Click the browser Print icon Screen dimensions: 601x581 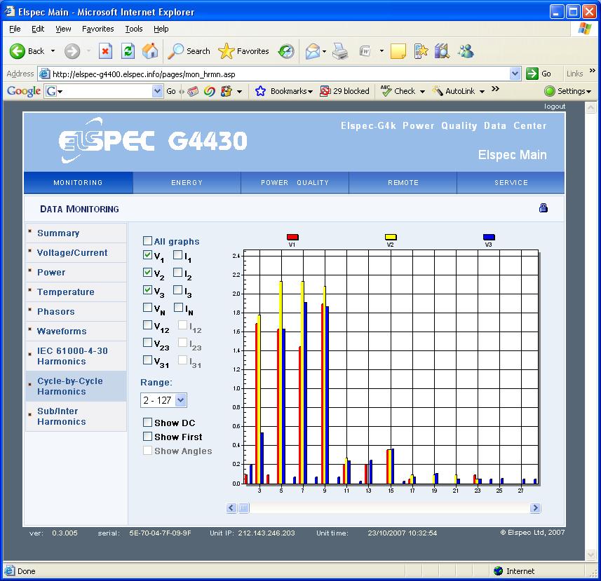[339, 51]
